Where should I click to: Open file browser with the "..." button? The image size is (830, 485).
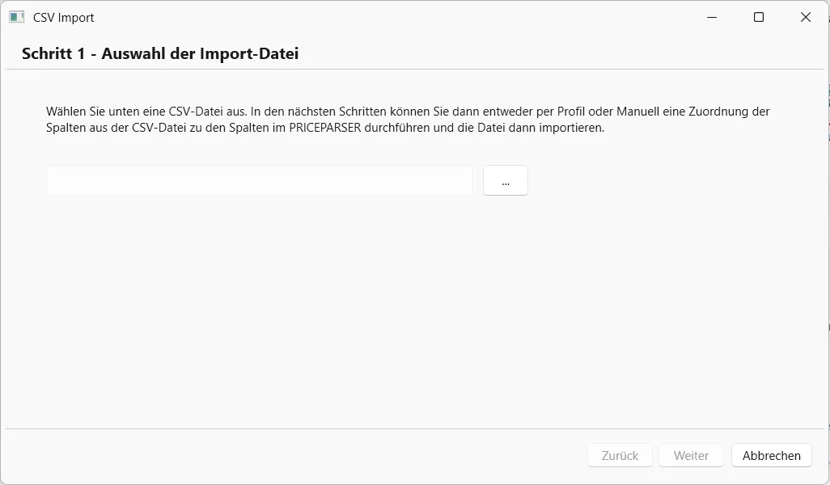pyautogui.click(x=506, y=180)
